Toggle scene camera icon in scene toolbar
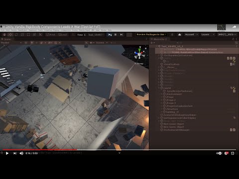This screenshot has height=179, width=239. coord(92,43)
